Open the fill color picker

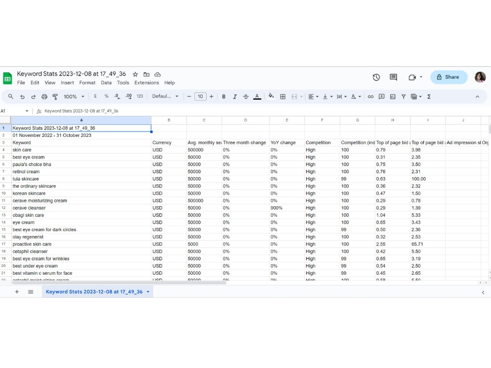click(x=271, y=96)
